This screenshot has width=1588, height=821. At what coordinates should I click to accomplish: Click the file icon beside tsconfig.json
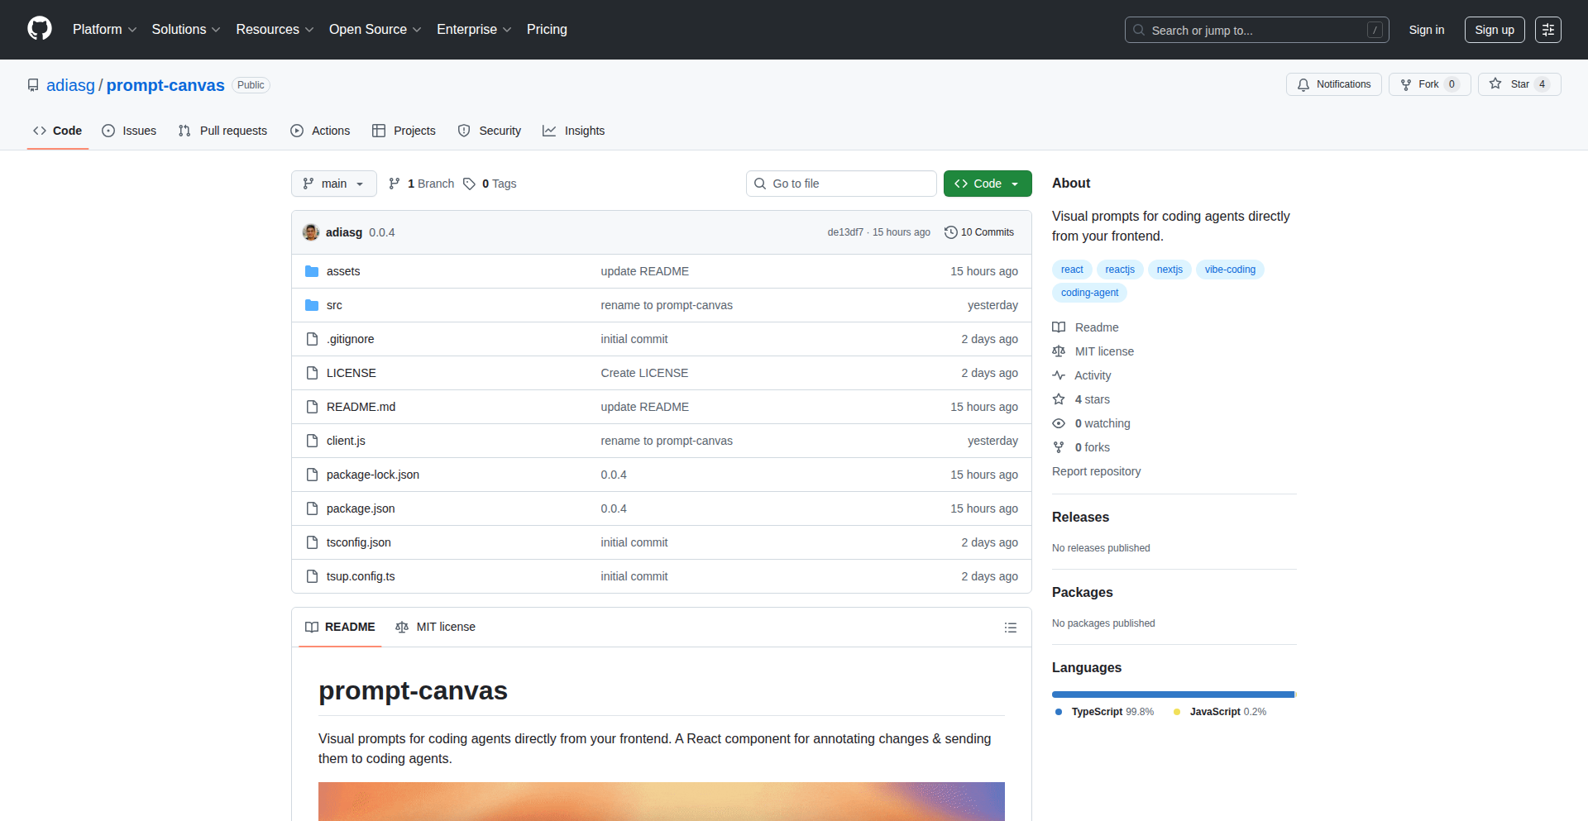pos(312,542)
